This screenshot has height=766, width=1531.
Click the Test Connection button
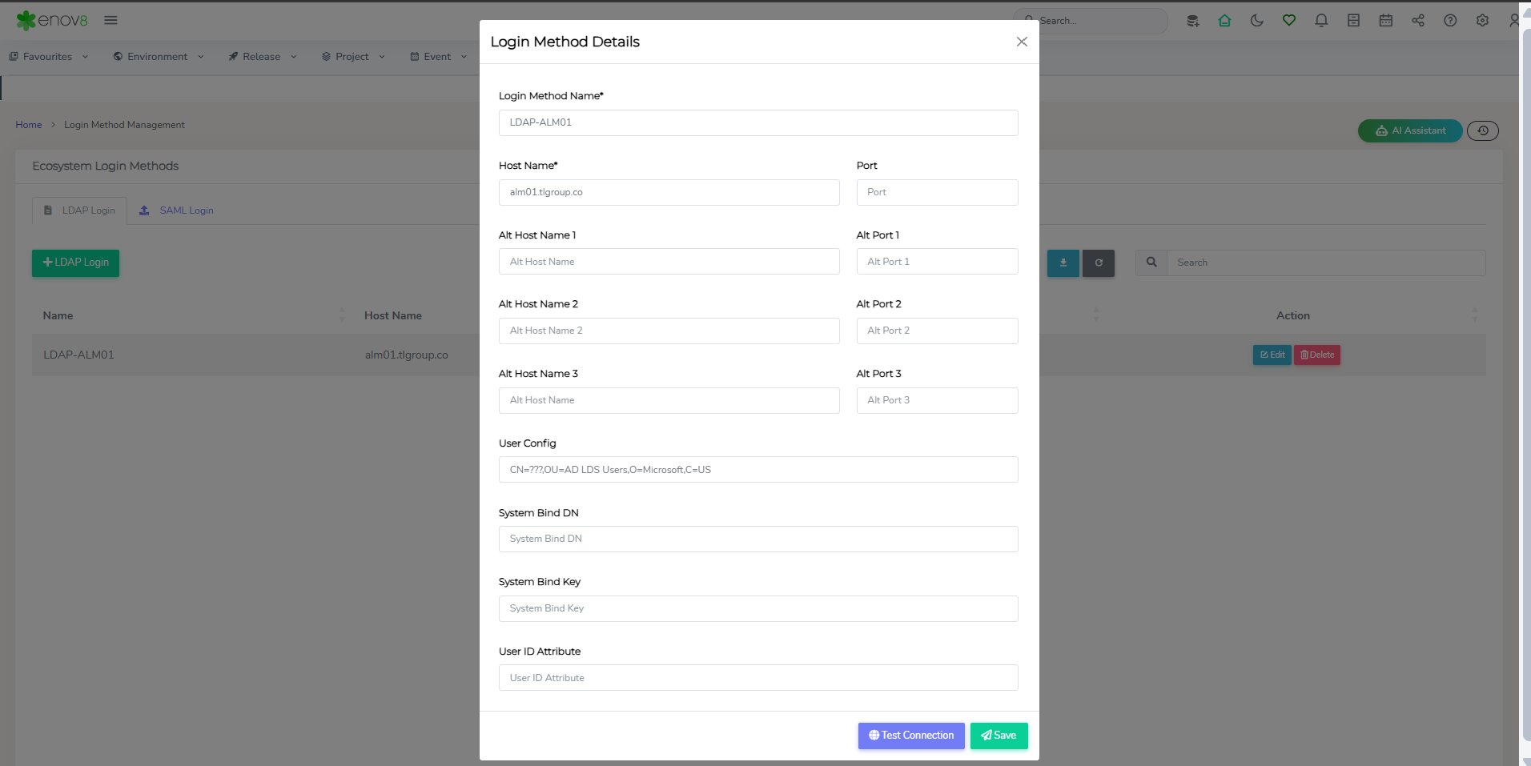click(x=911, y=736)
